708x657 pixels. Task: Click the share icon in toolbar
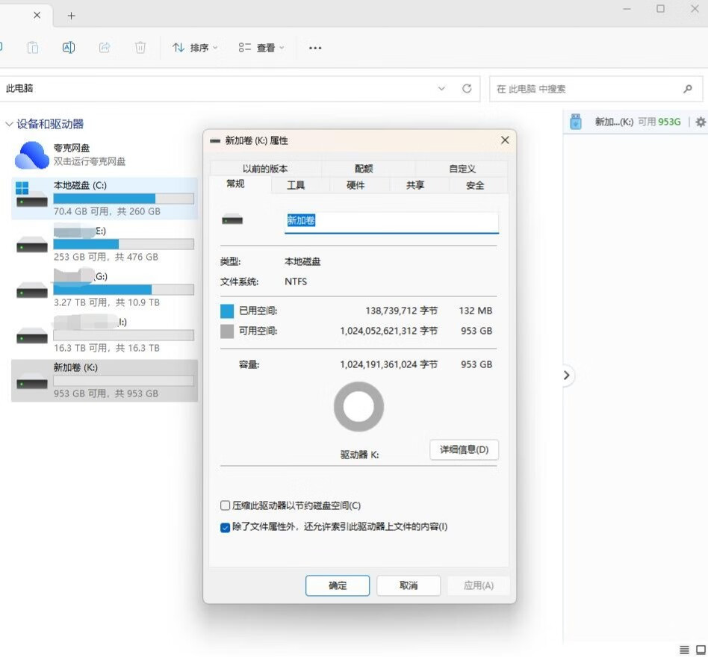105,47
